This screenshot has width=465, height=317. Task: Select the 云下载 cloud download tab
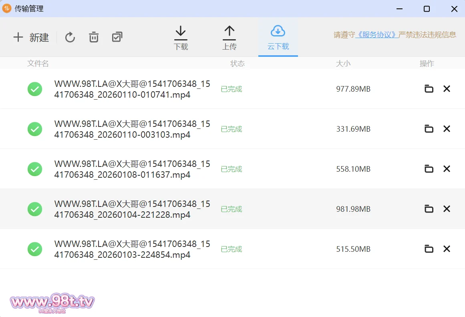278,38
